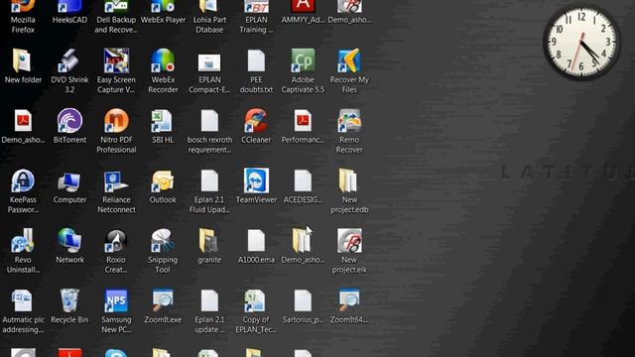Select the Network icon
This screenshot has width=635, height=357.
point(69,246)
